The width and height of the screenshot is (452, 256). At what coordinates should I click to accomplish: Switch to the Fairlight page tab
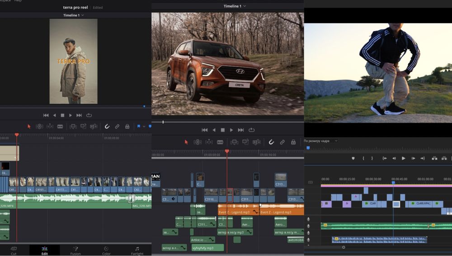137,251
